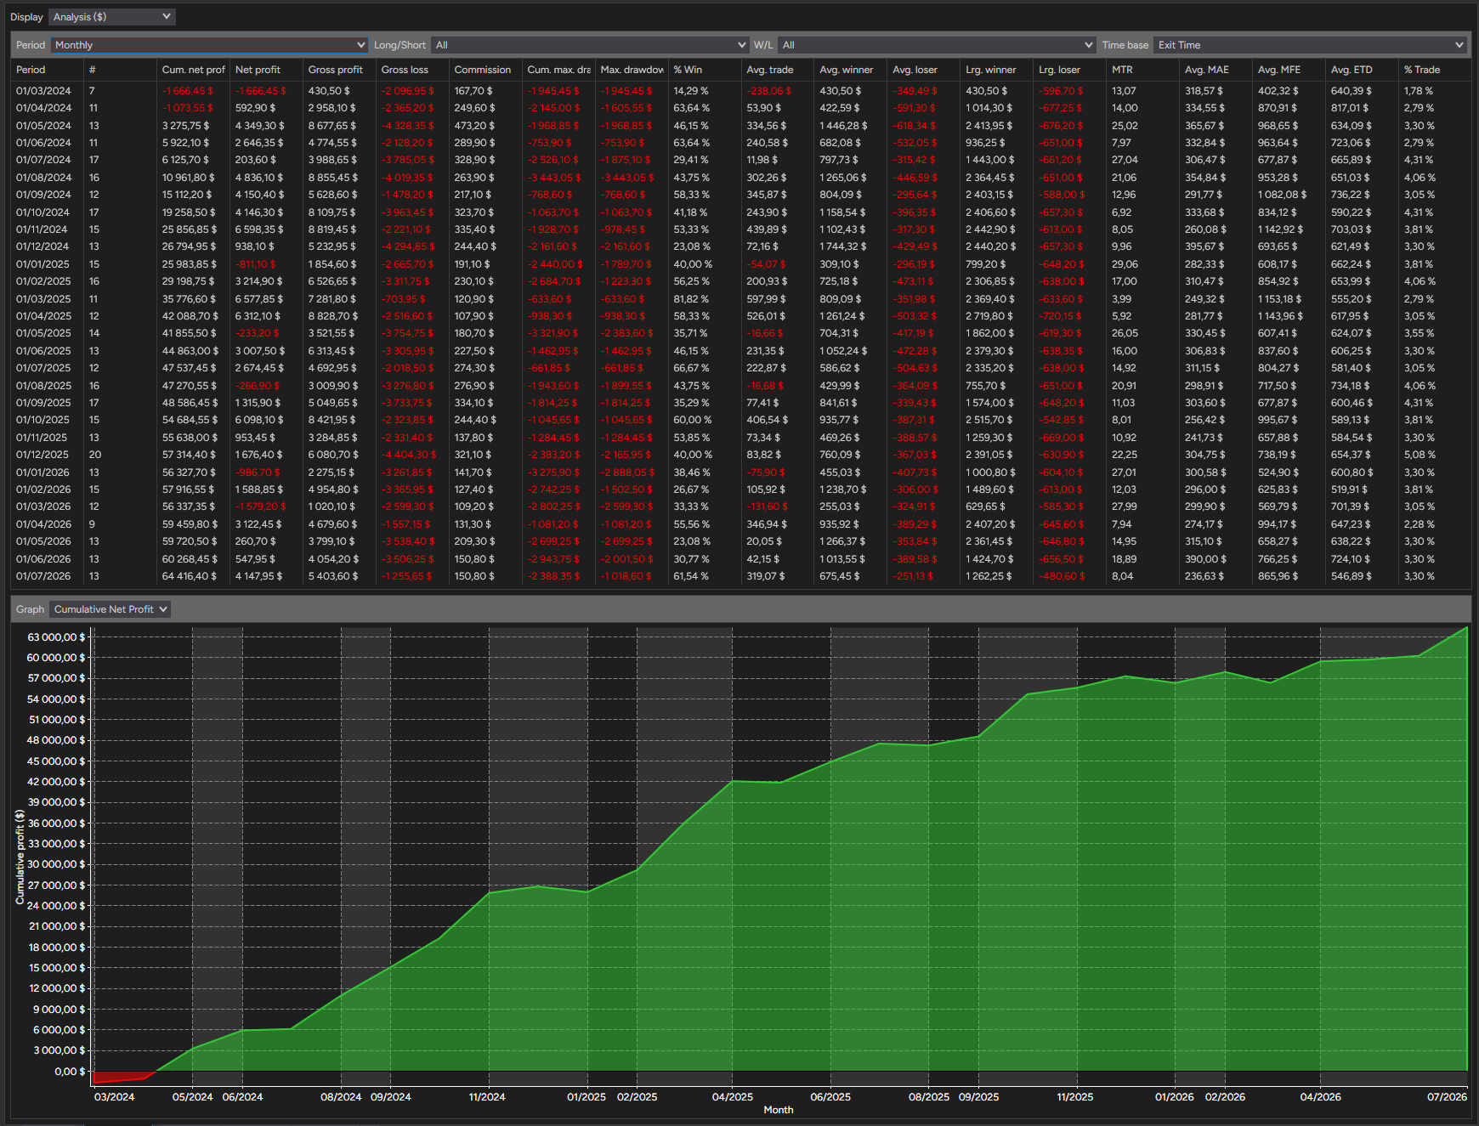
Task: Open the W/L filter dropdown
Action: 937,45
